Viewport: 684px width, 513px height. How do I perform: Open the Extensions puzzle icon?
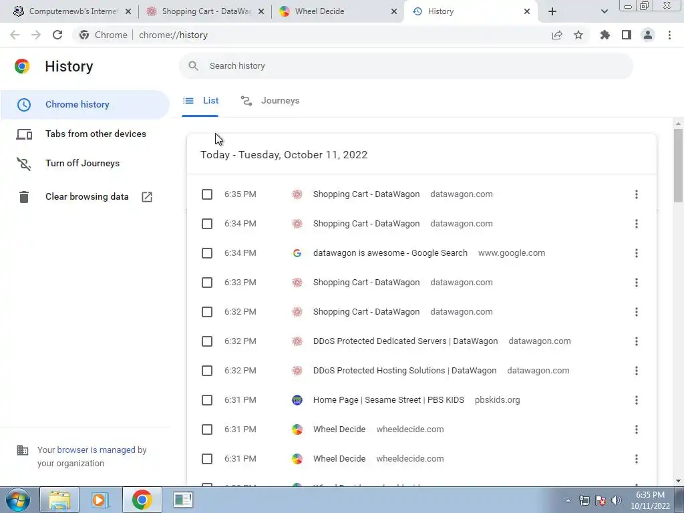click(x=605, y=35)
